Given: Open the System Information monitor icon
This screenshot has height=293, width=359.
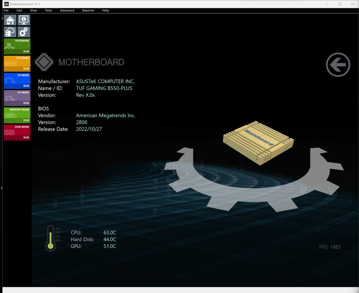Looking at the screenshot, I should [24, 20].
